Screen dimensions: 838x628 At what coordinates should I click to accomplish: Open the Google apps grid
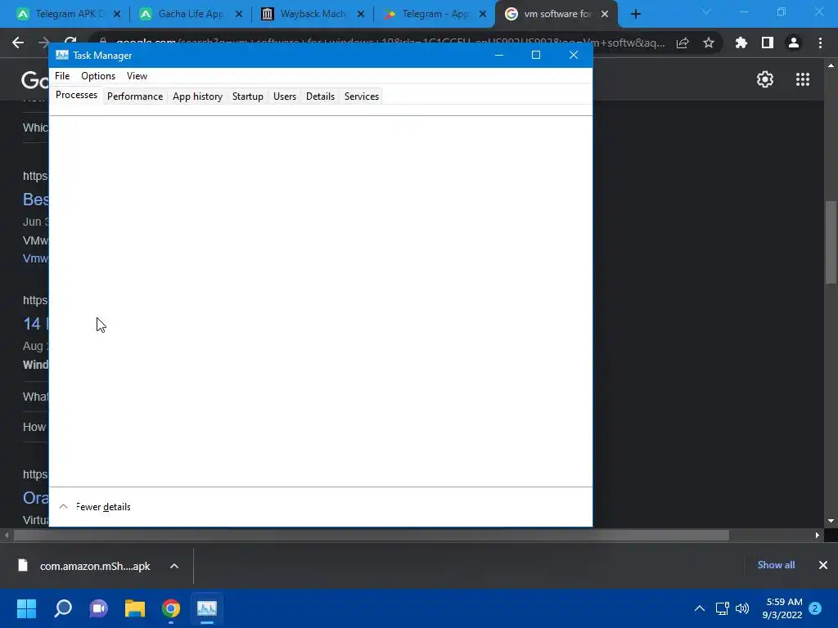(803, 79)
